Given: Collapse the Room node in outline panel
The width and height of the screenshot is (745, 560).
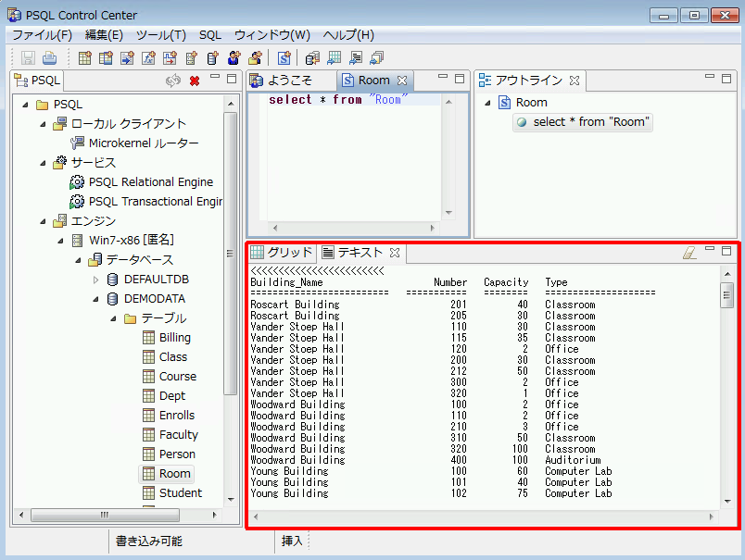Looking at the screenshot, I should pos(486,103).
